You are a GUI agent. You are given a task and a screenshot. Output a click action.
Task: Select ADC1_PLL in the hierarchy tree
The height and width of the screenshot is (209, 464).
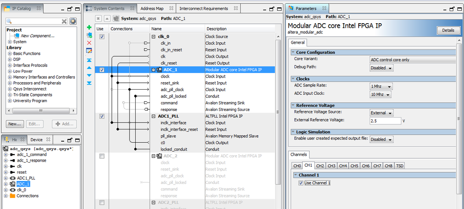(25, 178)
